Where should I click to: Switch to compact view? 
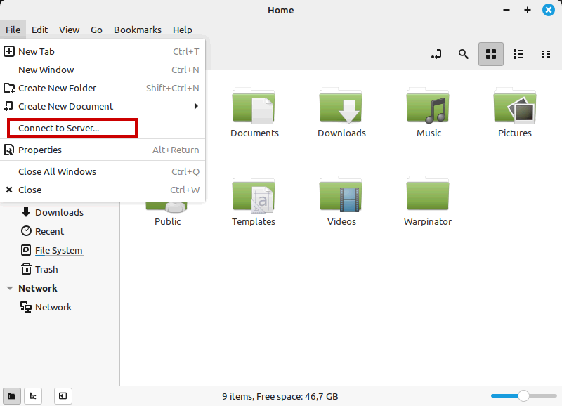tap(546, 54)
